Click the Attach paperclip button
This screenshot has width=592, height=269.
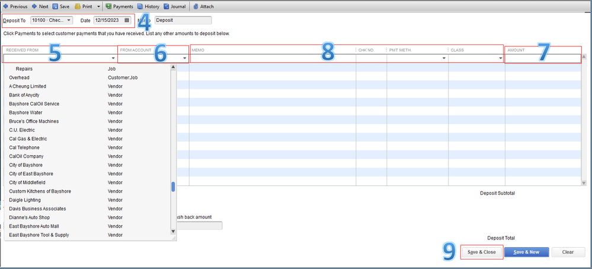pyautogui.click(x=203, y=7)
